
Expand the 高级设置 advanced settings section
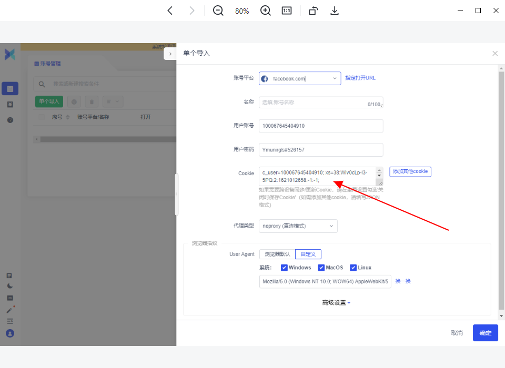[336, 303]
